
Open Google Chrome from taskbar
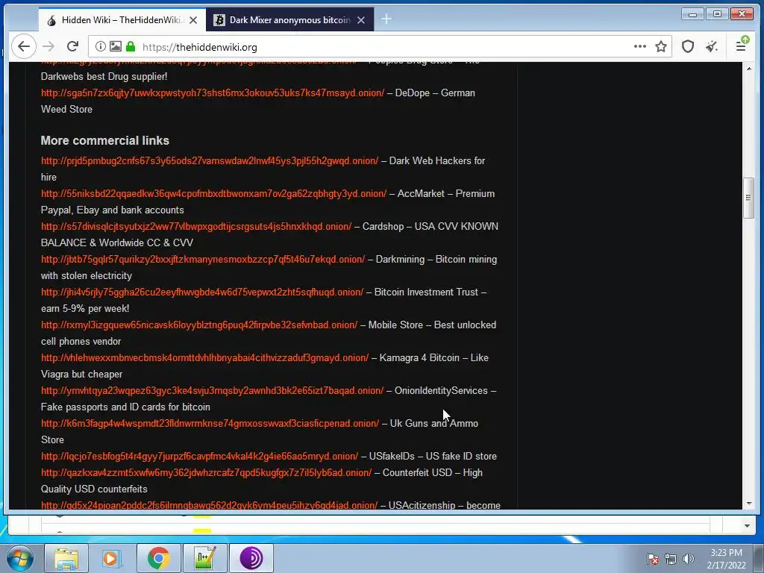coord(158,558)
